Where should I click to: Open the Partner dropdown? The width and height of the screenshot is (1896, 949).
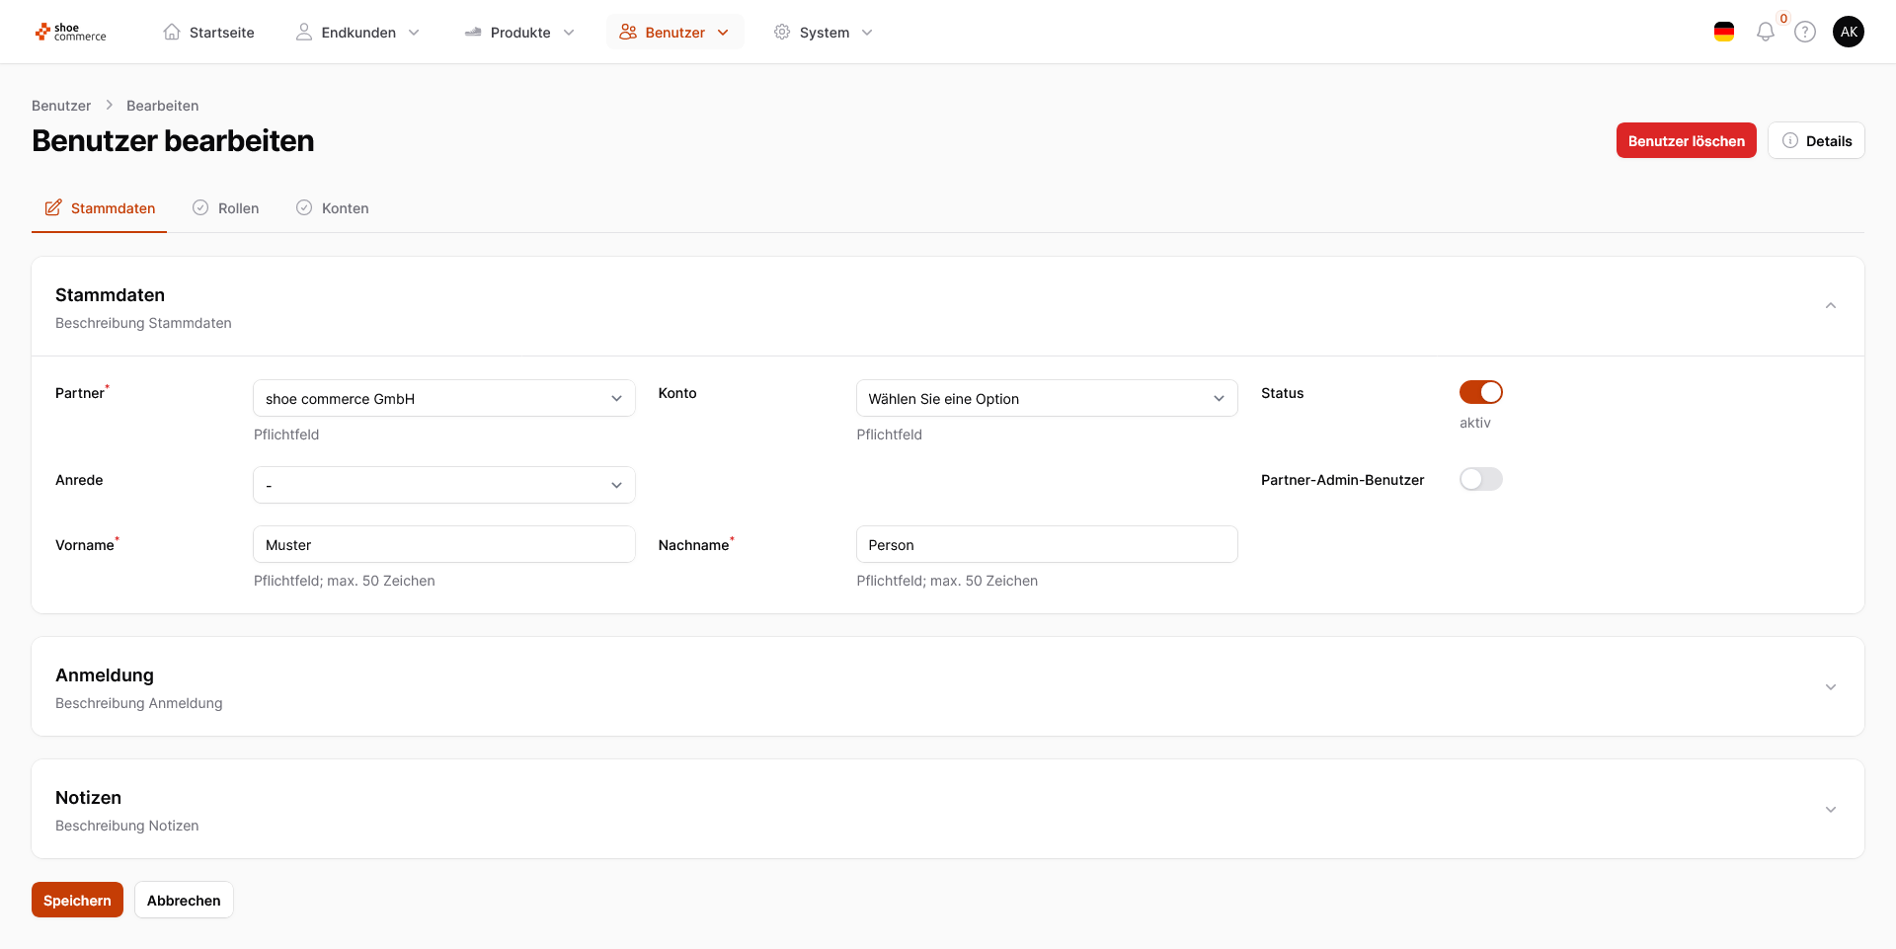click(x=443, y=398)
